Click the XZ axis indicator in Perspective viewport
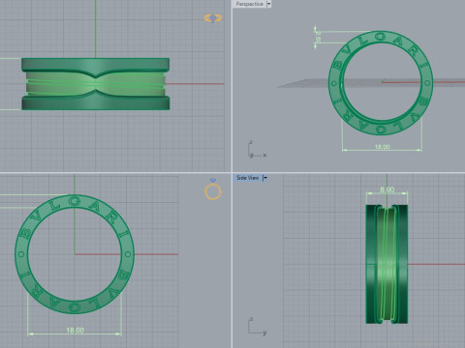This screenshot has height=348, width=465. coord(257,150)
